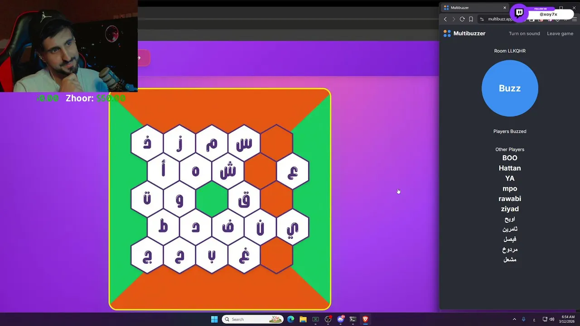The width and height of the screenshot is (580, 326).
Task: Pick the hexagon with letter د
Action: (196, 227)
